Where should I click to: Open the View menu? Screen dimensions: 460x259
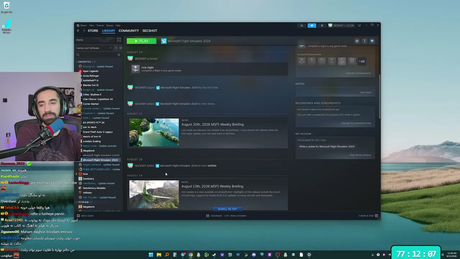(92, 26)
